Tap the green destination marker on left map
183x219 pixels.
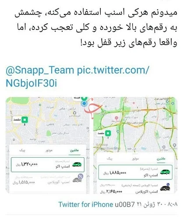point(25,120)
